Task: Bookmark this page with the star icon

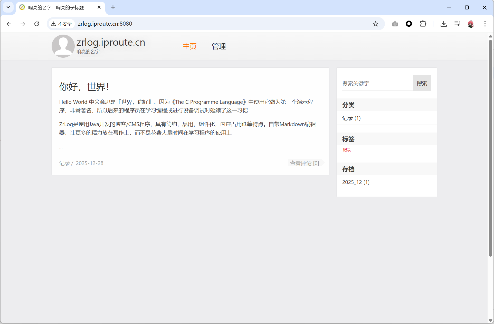Action: click(x=375, y=24)
